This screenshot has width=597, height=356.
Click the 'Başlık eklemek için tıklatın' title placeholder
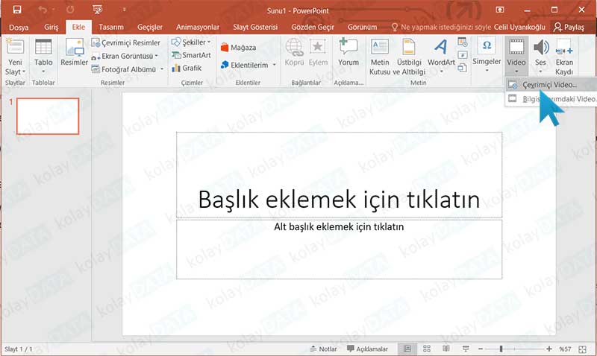click(339, 175)
